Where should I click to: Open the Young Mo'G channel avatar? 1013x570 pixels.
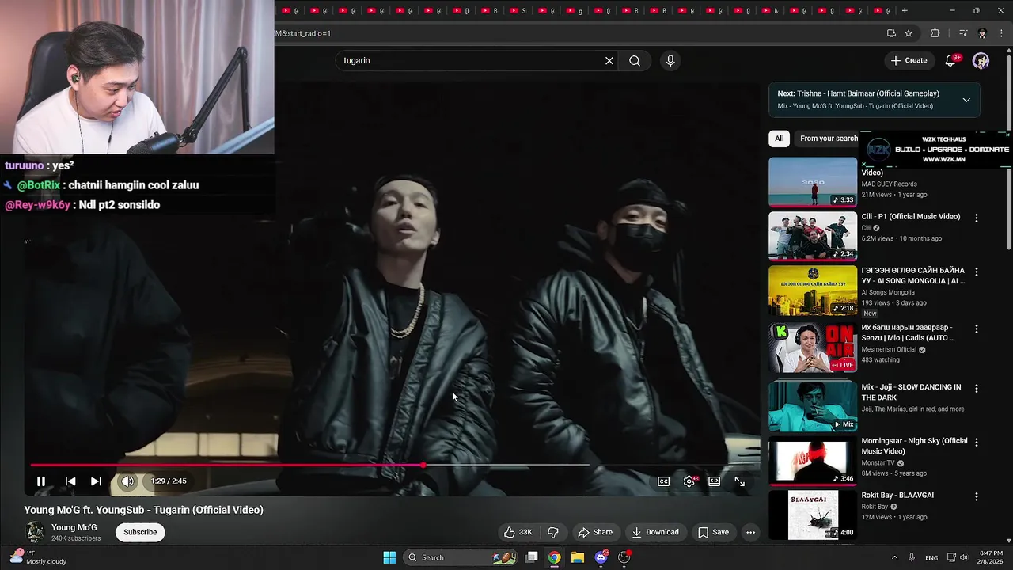point(34,532)
